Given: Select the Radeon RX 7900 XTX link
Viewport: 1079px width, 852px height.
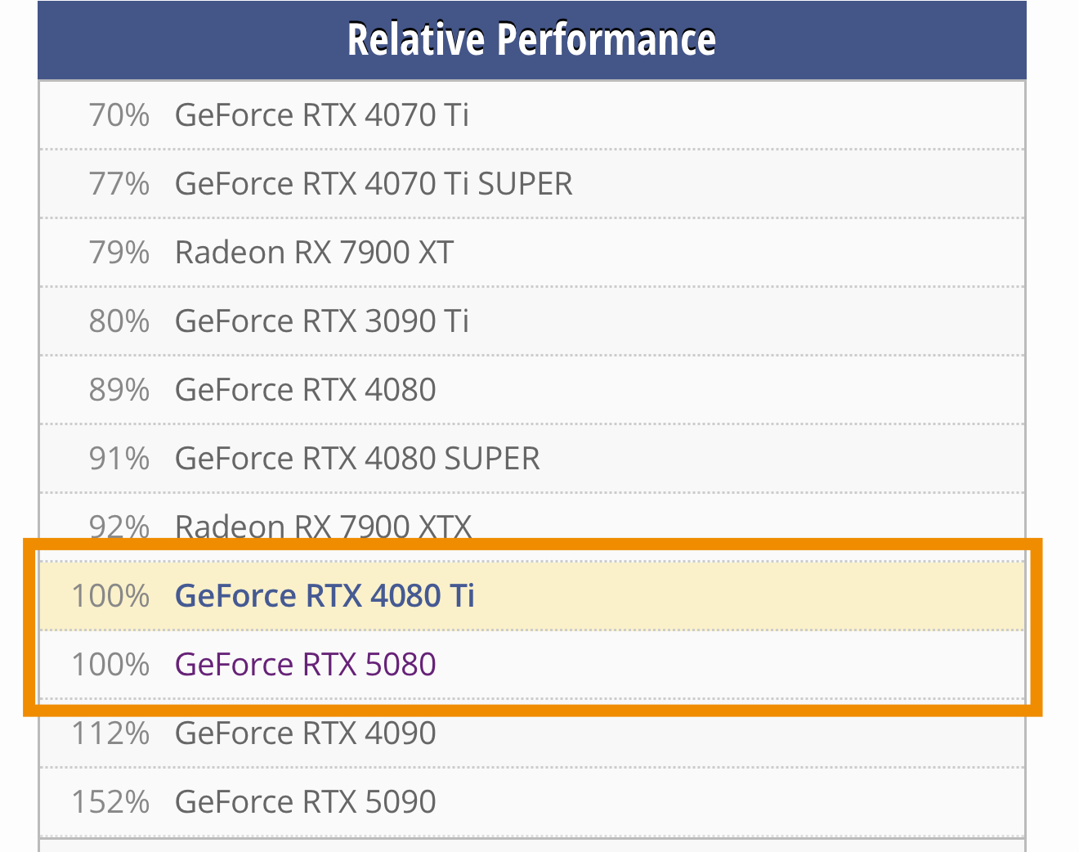Looking at the screenshot, I should click(323, 527).
